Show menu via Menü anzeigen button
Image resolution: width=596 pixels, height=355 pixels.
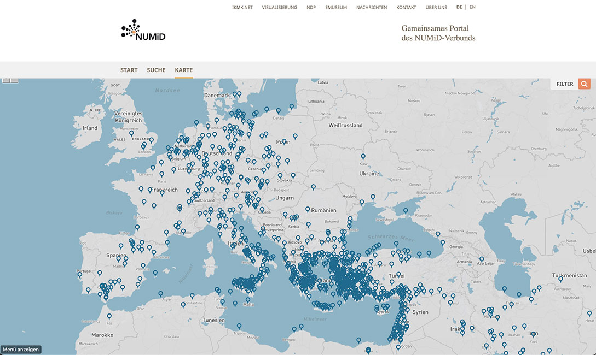tap(21, 350)
